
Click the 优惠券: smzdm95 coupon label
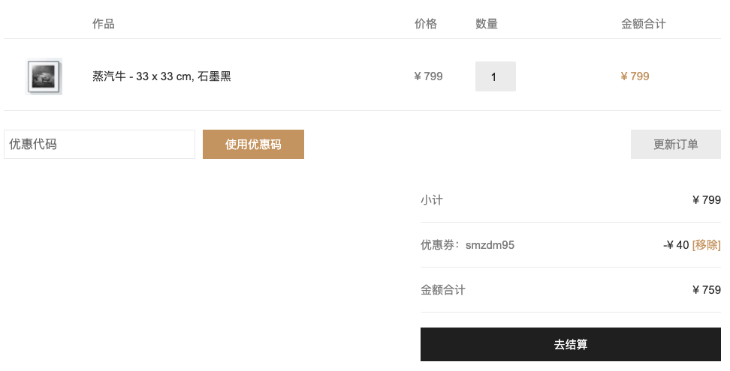pos(467,244)
